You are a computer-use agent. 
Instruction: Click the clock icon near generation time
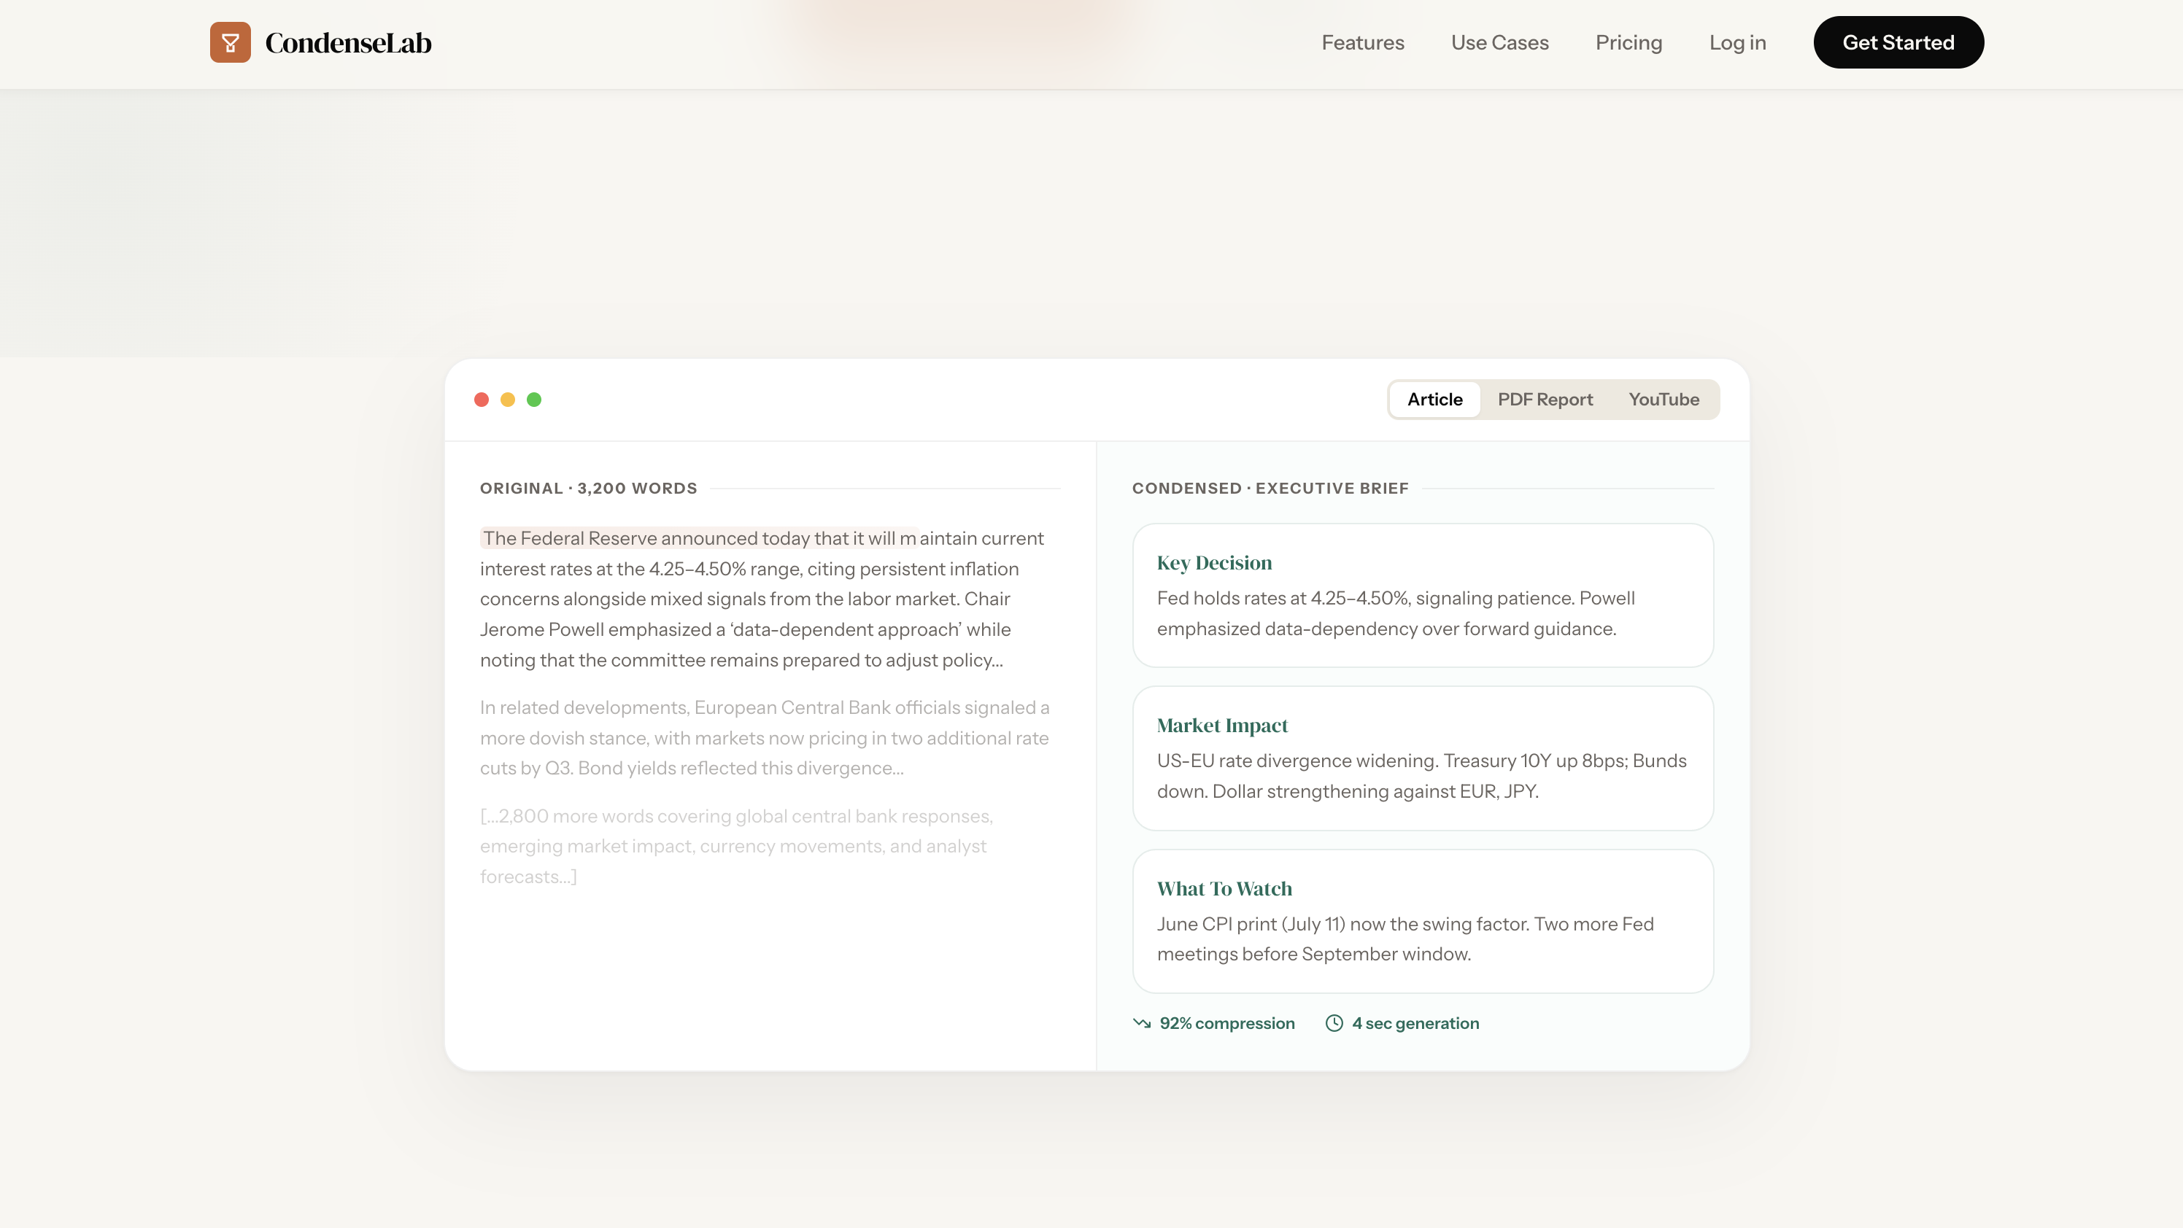pyautogui.click(x=1334, y=1023)
